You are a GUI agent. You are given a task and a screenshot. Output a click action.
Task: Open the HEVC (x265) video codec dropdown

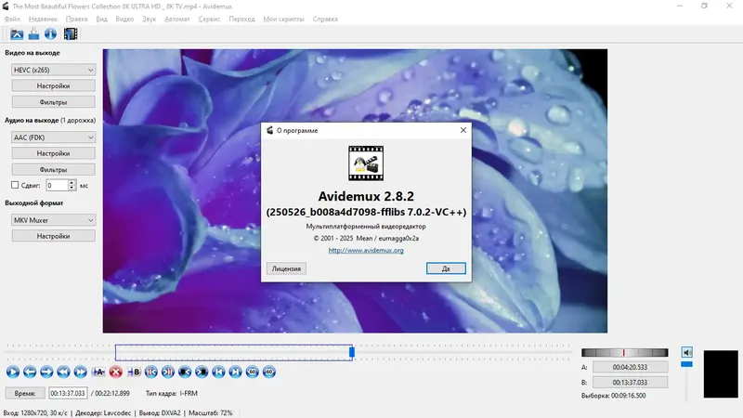53,70
